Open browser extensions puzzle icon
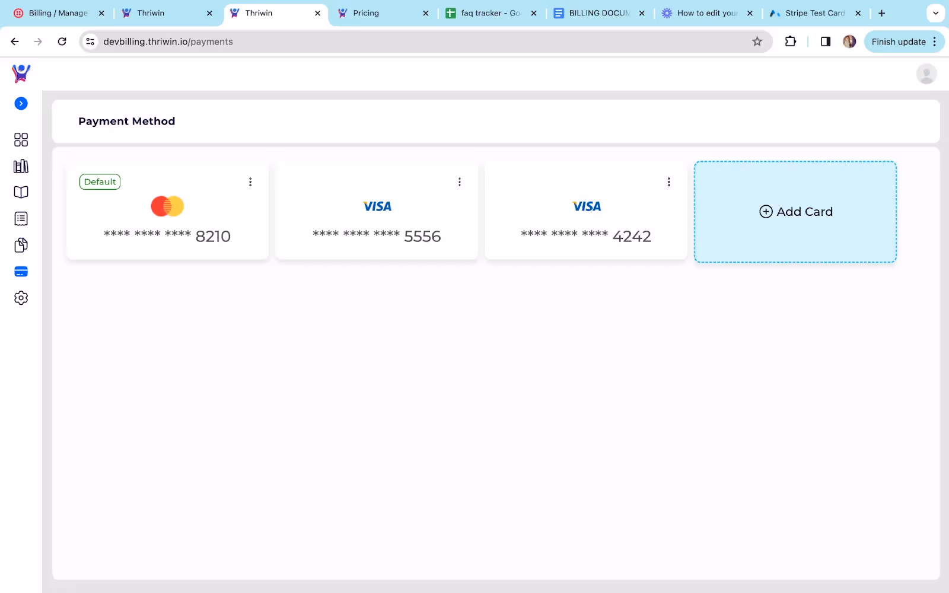This screenshot has width=949, height=593. (x=790, y=42)
